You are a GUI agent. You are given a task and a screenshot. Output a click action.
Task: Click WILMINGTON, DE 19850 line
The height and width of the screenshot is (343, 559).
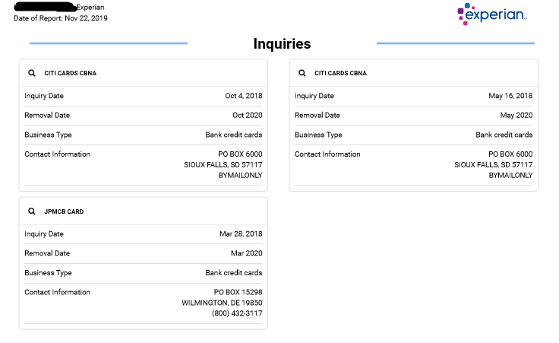(222, 303)
